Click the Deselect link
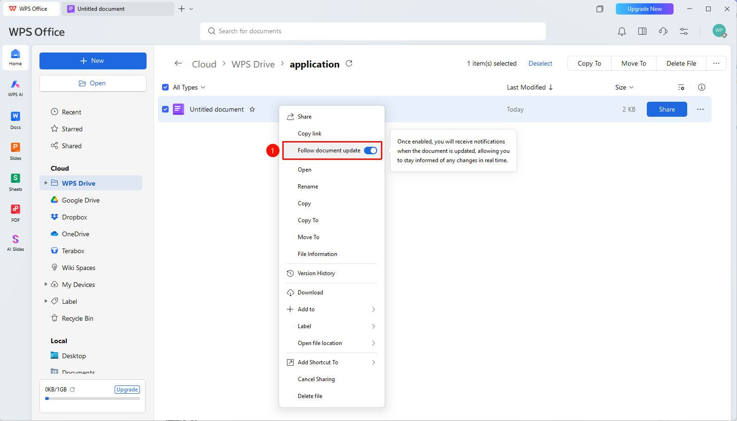The image size is (737, 421). pyautogui.click(x=540, y=63)
